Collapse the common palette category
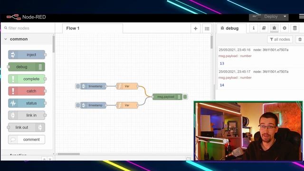This screenshot has width=304, height=171. pos(6,39)
